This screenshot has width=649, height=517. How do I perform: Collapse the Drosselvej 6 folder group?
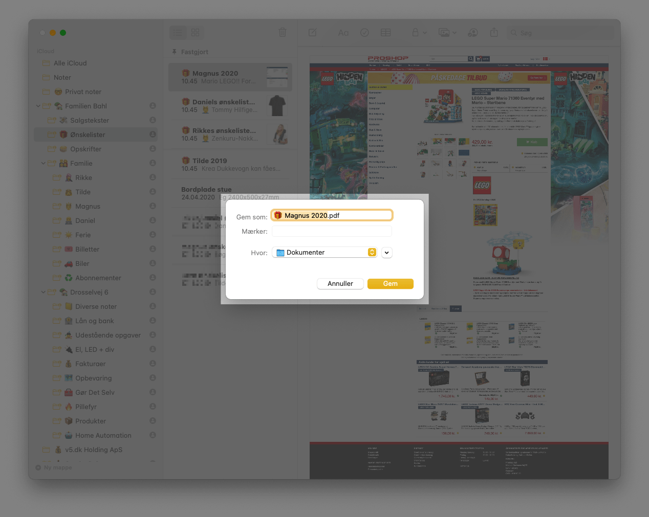click(44, 293)
